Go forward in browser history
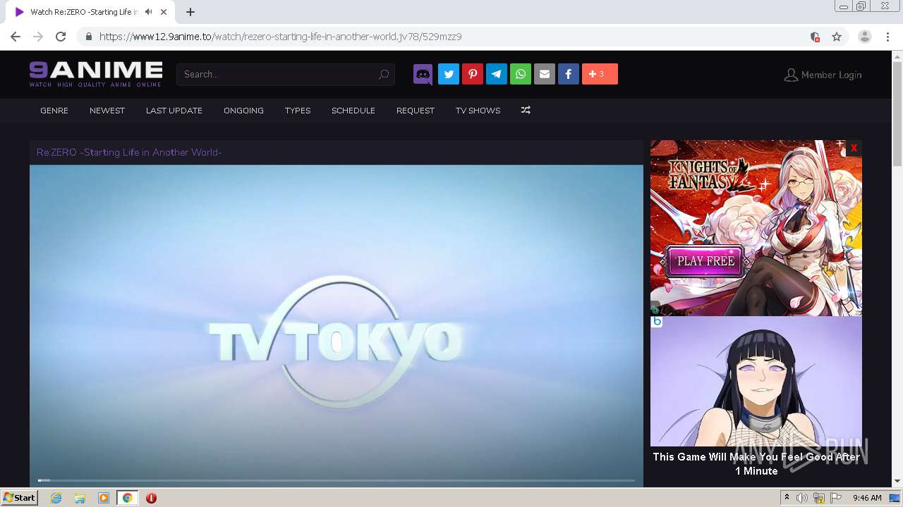Screen dimensions: 903x507 [38, 37]
